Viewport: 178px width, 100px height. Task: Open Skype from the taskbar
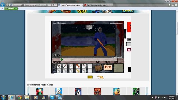[x=52, y=97]
